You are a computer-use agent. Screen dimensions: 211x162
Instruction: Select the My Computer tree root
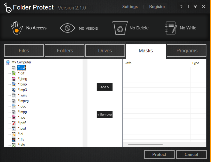click(x=21, y=62)
